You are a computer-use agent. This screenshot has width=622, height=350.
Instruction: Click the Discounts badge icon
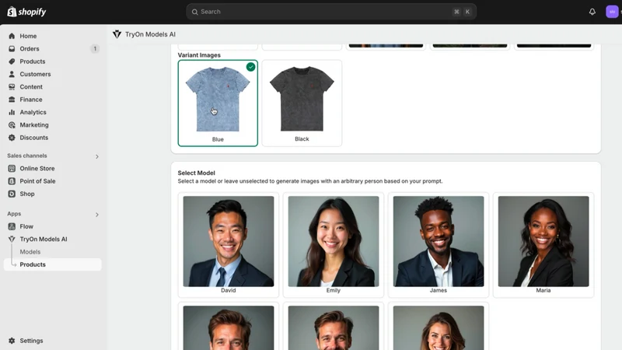(12, 138)
